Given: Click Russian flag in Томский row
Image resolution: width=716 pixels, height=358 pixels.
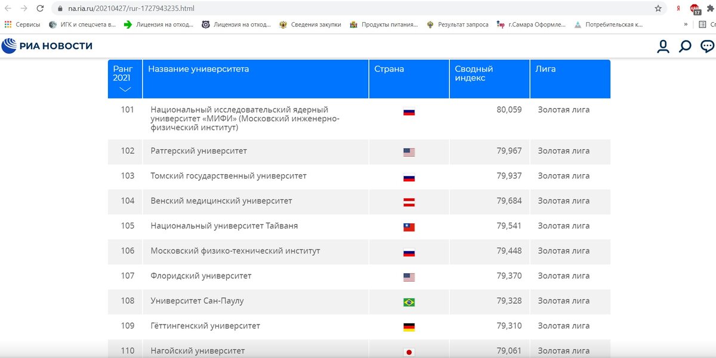Looking at the screenshot, I should (x=409, y=177).
